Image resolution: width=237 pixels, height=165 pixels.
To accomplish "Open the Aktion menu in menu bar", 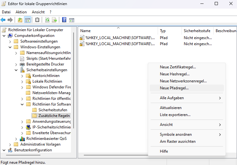I will [21, 12].
